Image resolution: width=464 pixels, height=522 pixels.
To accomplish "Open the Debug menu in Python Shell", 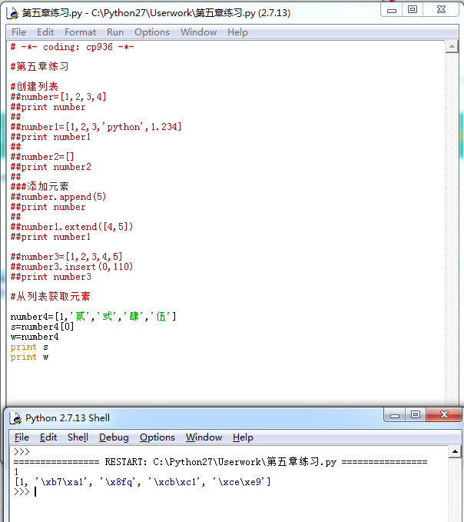I will [114, 437].
